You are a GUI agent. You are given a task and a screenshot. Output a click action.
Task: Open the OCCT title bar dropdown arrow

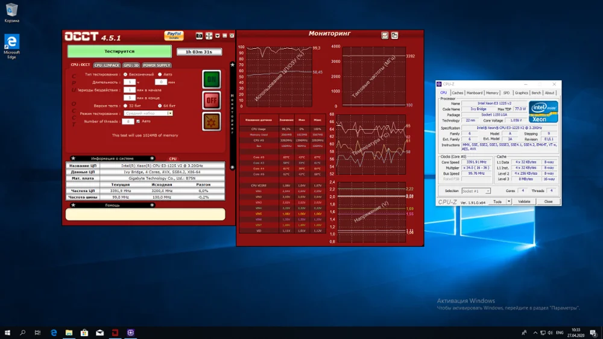click(217, 36)
